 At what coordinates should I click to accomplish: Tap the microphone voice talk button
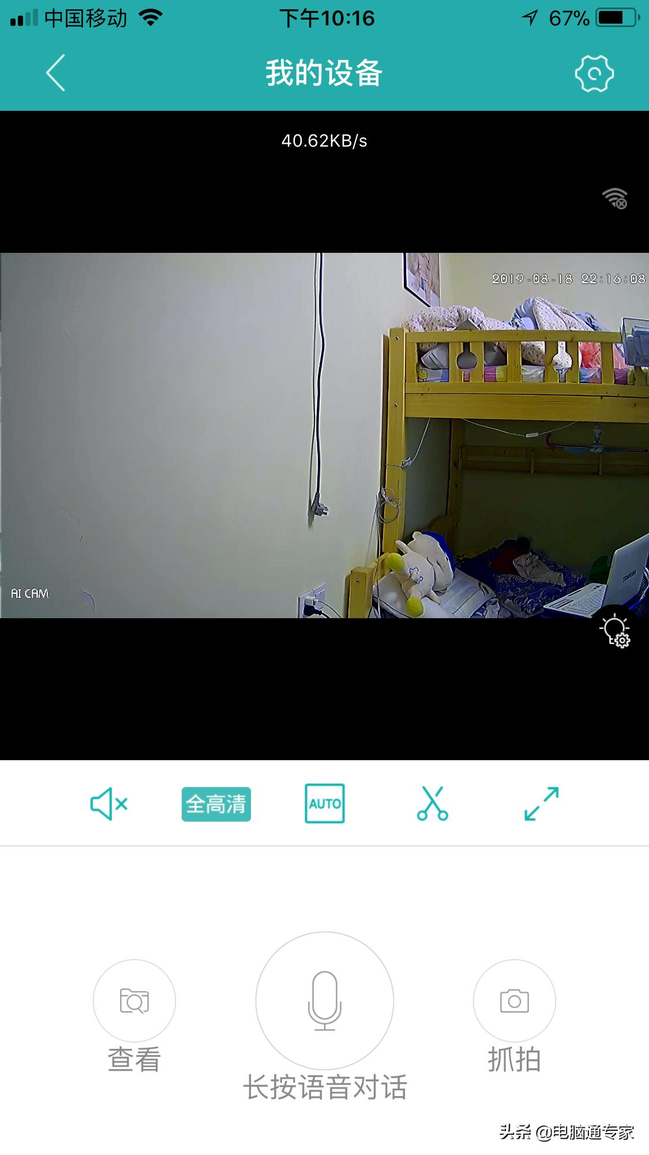tap(325, 1000)
